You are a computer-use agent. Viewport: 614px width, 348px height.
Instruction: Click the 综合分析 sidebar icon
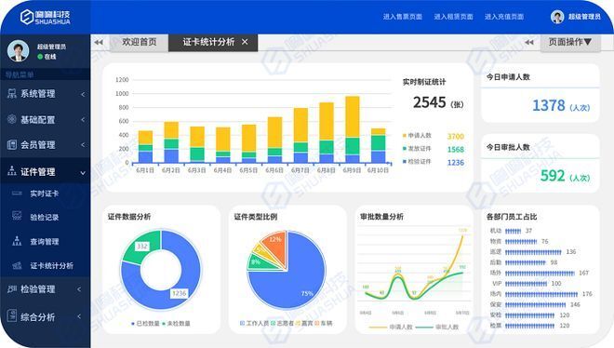coord(12,315)
